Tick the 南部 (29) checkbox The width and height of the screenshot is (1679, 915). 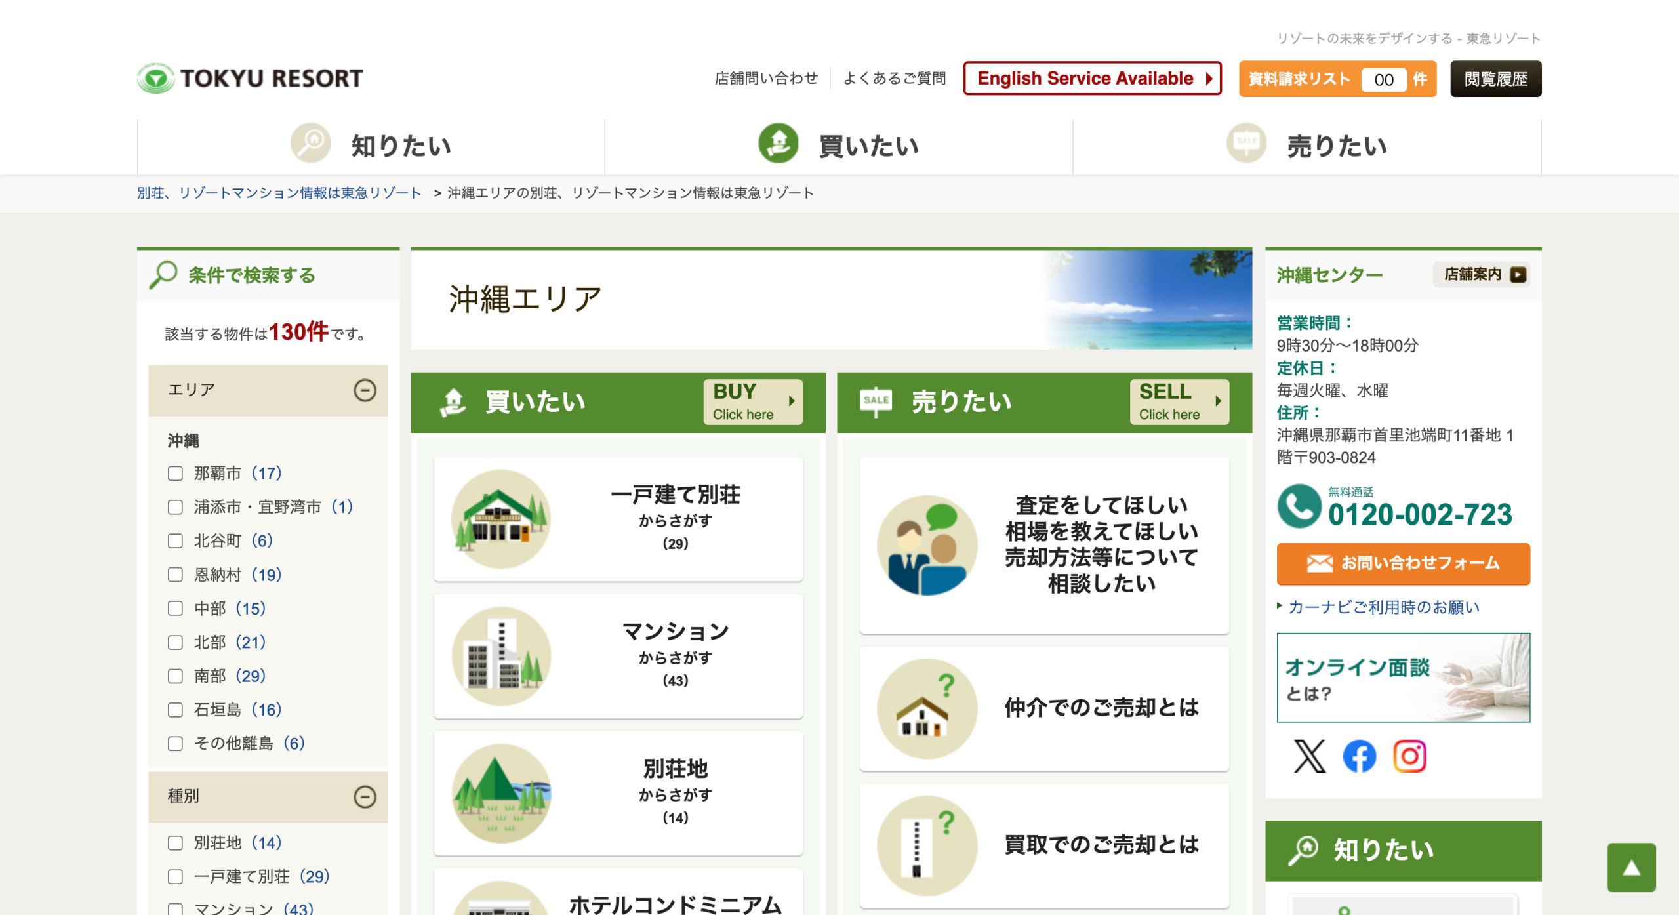pos(175,676)
